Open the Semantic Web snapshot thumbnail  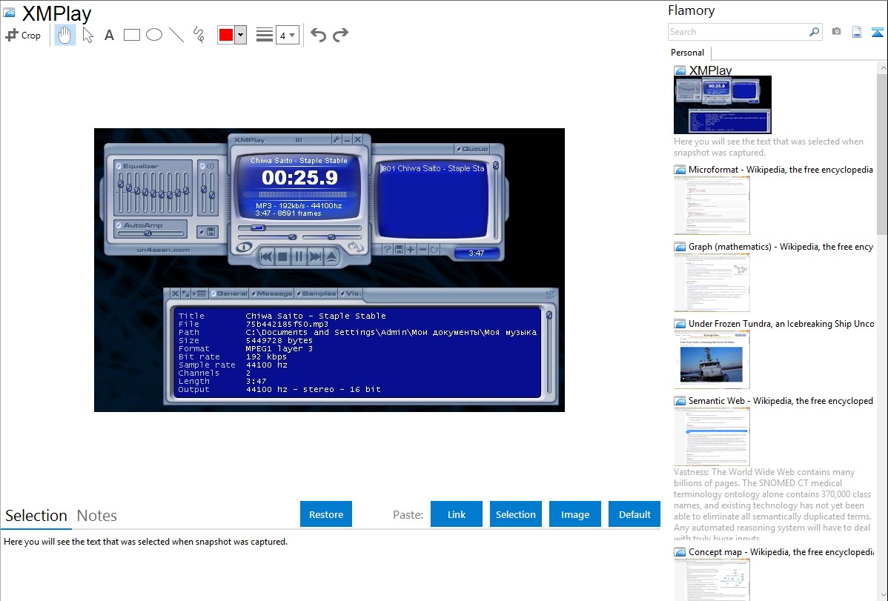coord(712,436)
